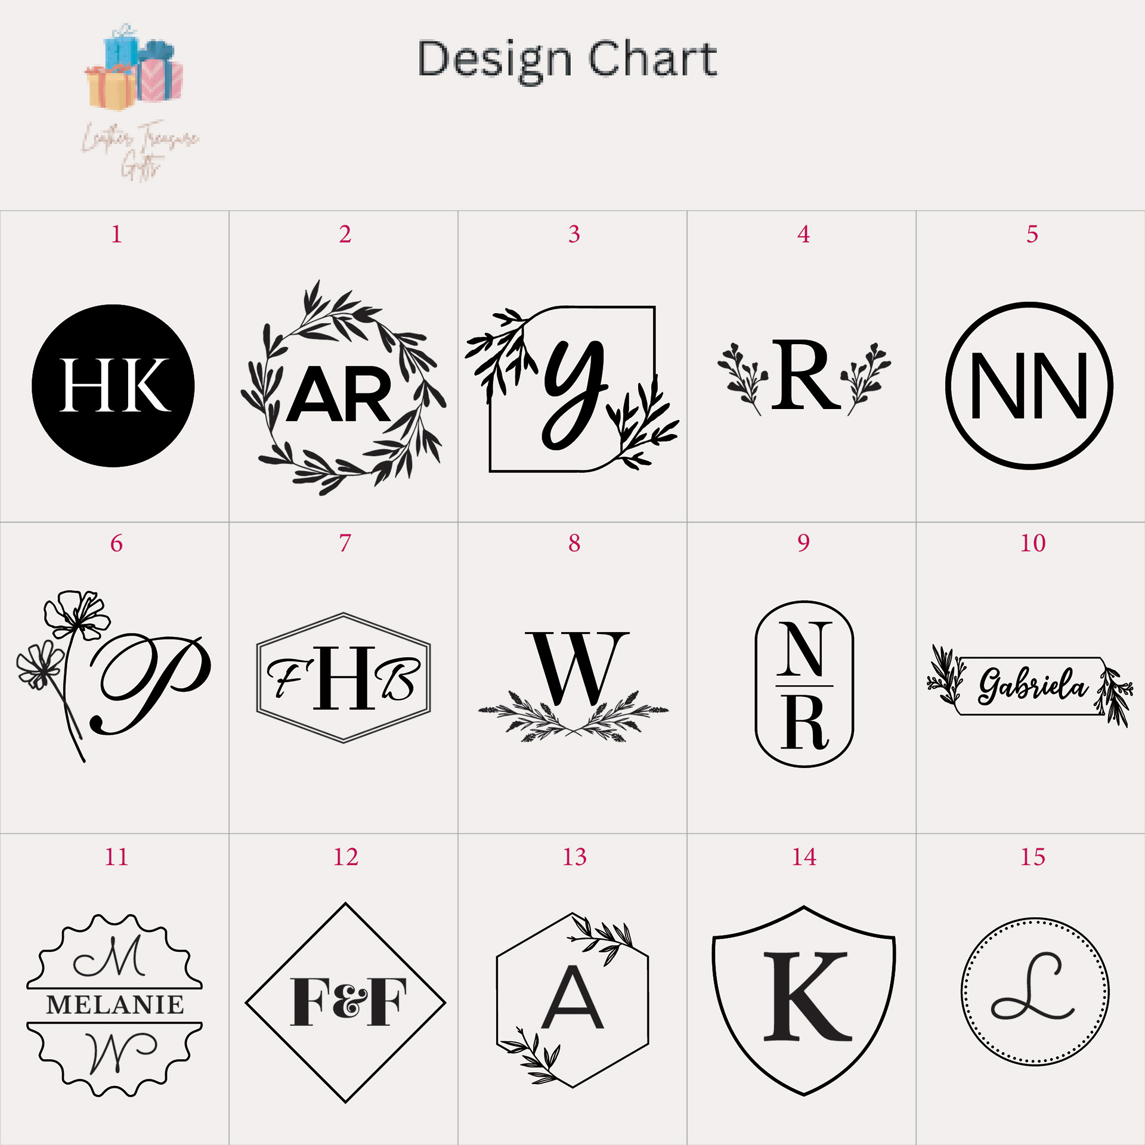Select the N over R oval design
1145x1145 pixels.
pos(804,684)
